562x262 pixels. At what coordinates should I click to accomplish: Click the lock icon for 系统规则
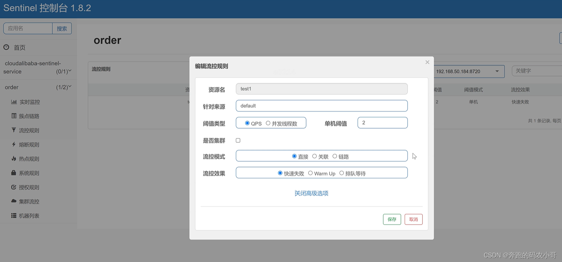[14, 173]
